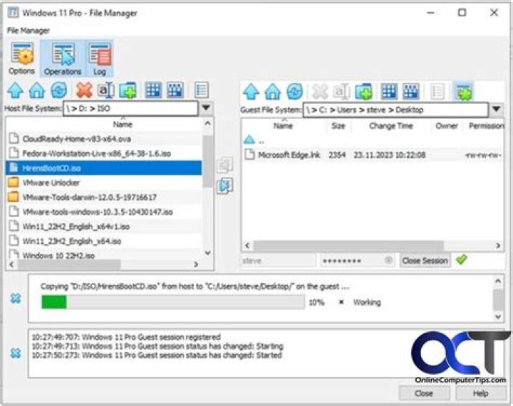Cancel the HirensBootCD copy operation

point(341,302)
